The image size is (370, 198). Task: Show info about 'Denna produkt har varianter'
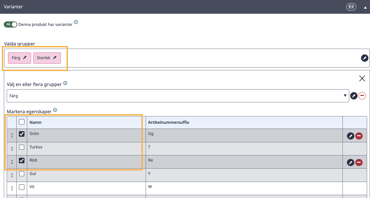coord(76,22)
